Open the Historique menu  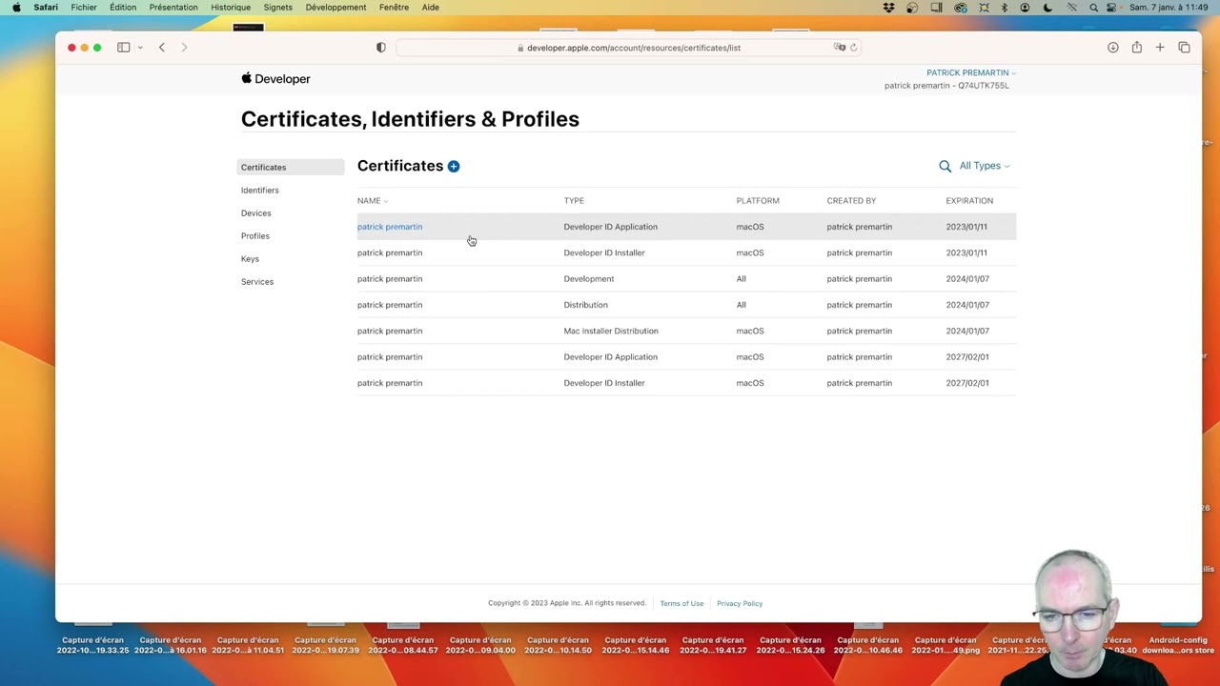(231, 8)
